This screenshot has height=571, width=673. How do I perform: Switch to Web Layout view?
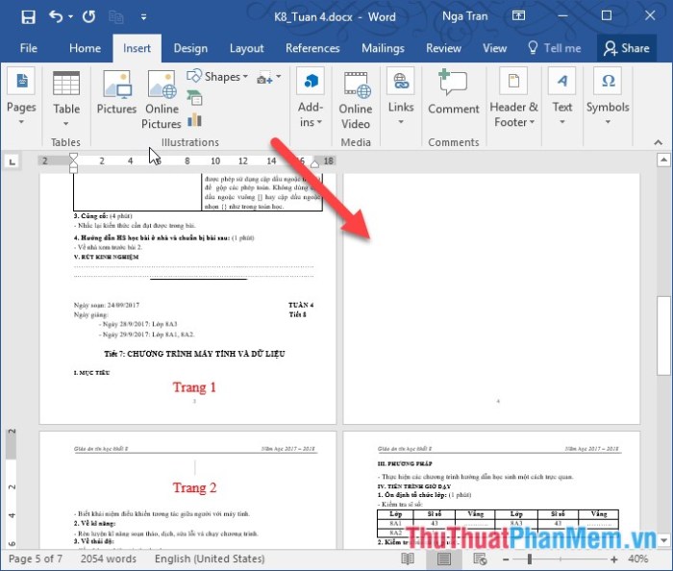[x=480, y=559]
